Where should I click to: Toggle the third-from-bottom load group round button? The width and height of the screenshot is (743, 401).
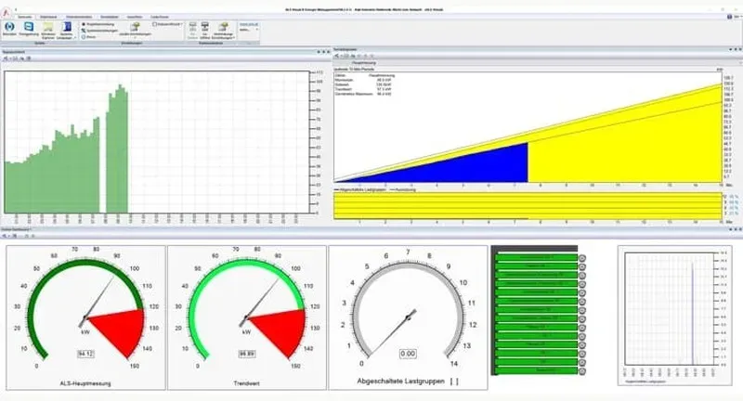(x=582, y=354)
